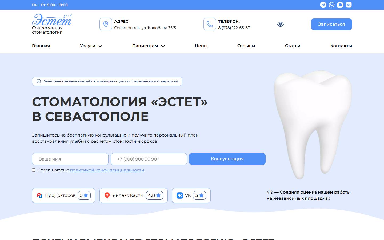Open the Статьи menu item
This screenshot has width=384, height=240.
(x=293, y=46)
